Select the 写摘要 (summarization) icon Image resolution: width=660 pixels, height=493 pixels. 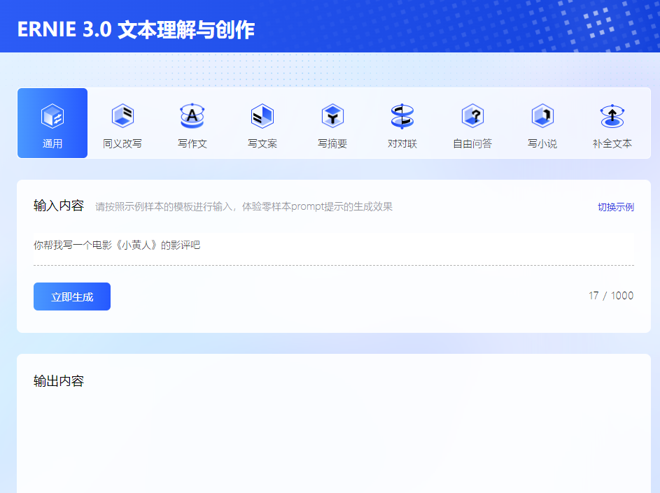tap(332, 116)
